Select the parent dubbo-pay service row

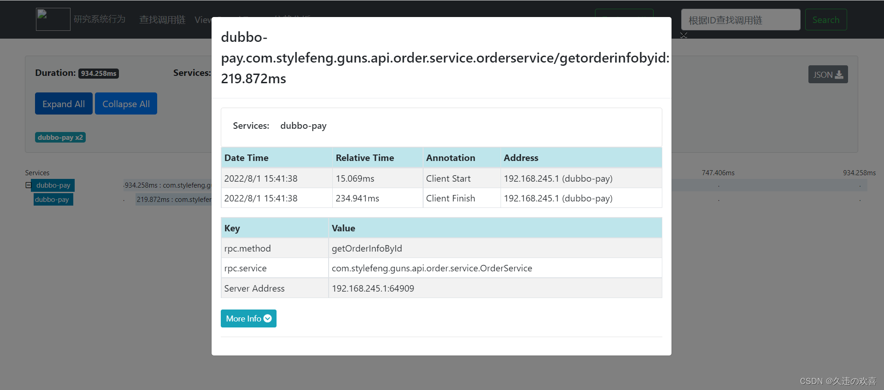coord(53,185)
